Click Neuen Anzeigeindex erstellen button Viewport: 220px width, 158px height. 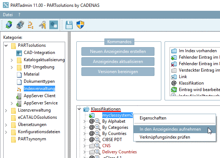(x=118, y=51)
